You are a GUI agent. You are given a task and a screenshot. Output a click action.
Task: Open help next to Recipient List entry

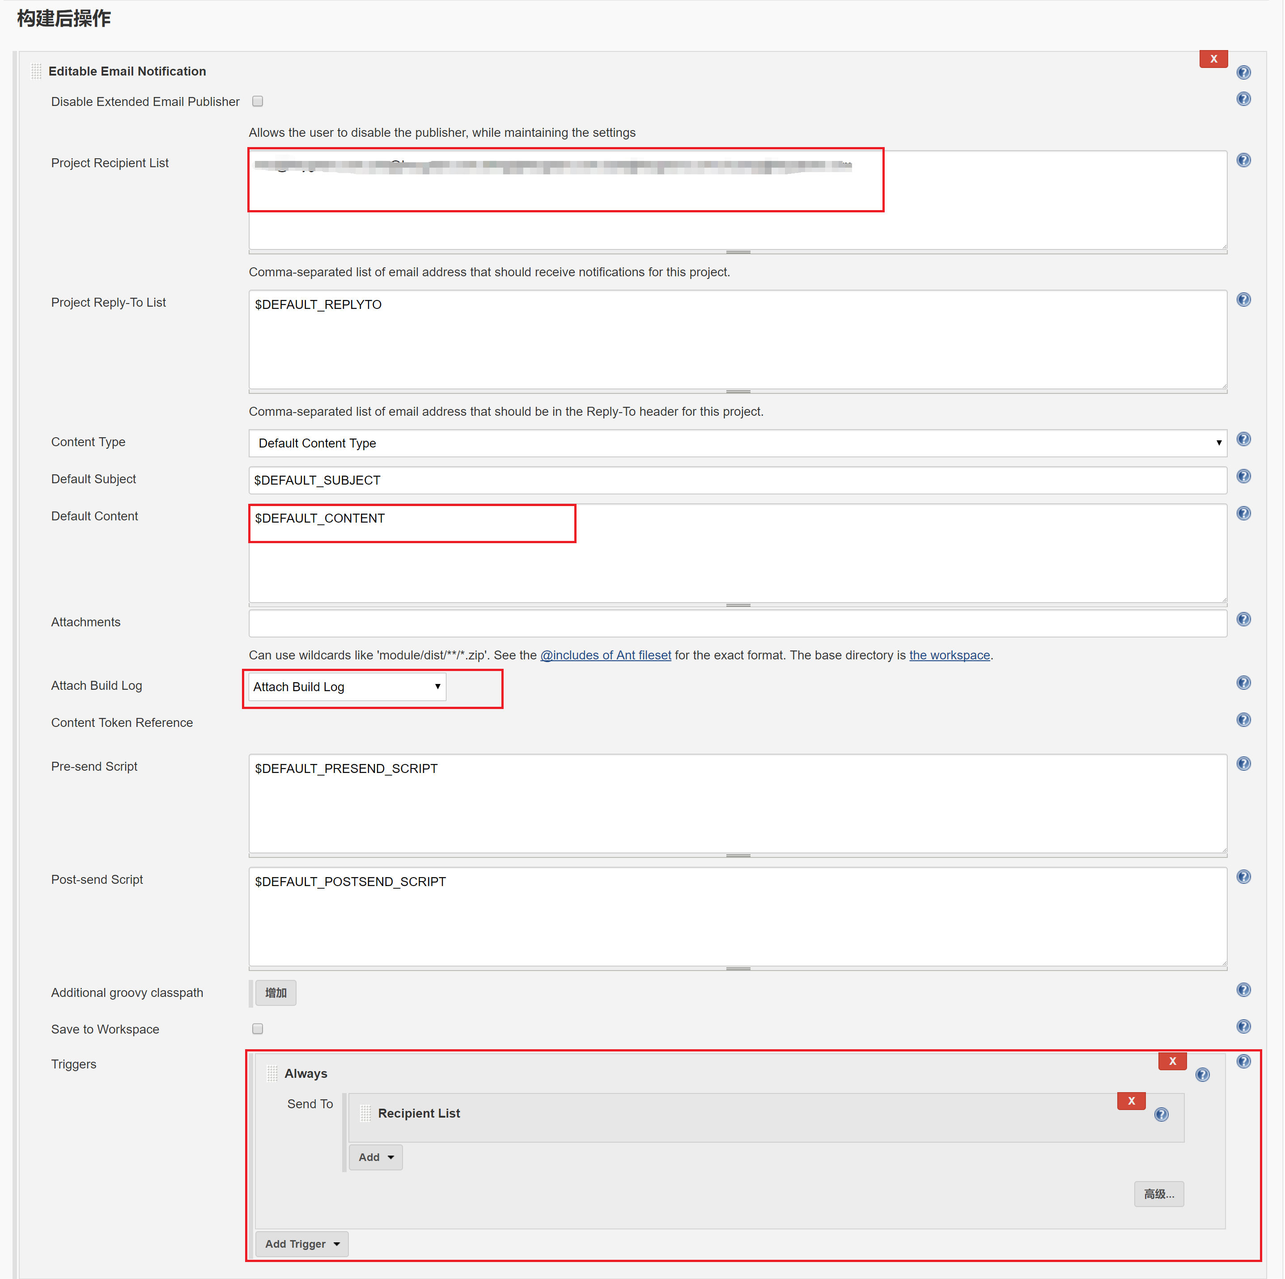[x=1161, y=1114]
